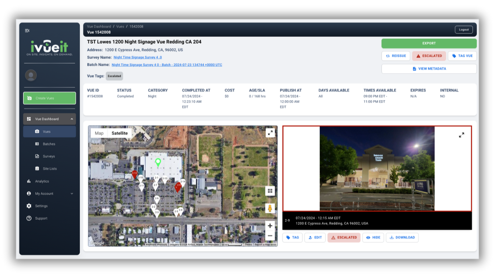Zoom in on the map

(270, 226)
